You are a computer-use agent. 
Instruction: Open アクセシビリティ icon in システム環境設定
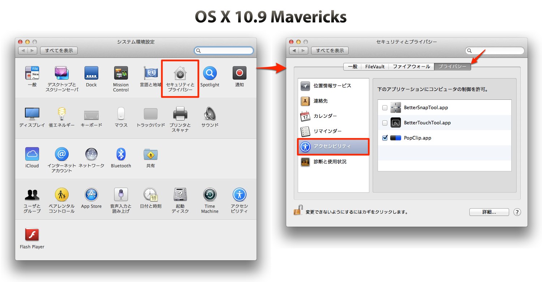[239, 195]
